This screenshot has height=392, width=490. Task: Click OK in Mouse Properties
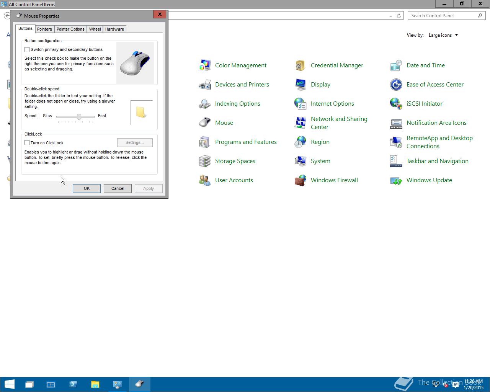87,188
